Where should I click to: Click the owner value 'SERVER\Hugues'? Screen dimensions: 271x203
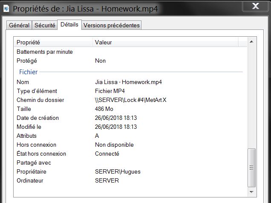coord(118,172)
